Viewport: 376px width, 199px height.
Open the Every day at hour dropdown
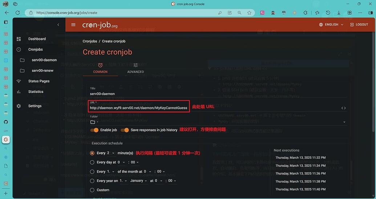(122, 162)
